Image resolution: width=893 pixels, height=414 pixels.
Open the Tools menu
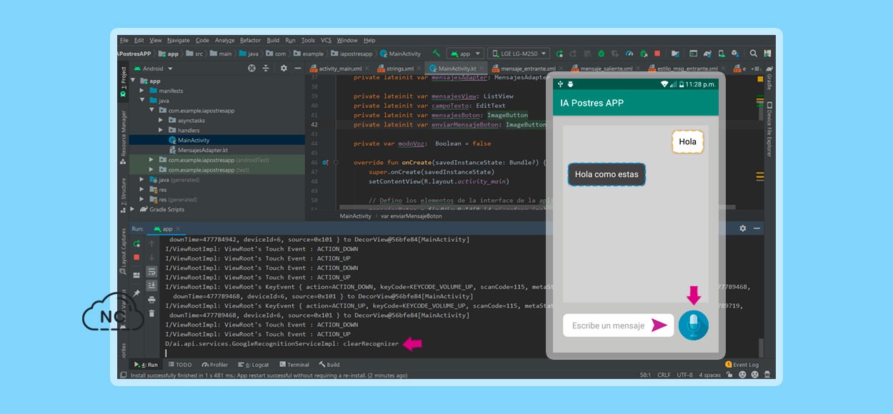pos(308,41)
